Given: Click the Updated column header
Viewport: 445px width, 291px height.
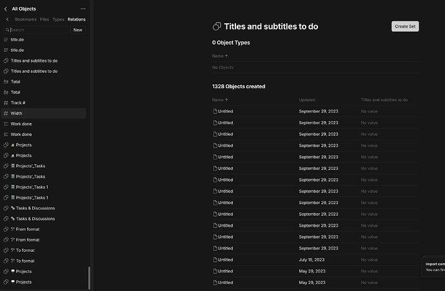Looking at the screenshot, I should tap(307, 100).
